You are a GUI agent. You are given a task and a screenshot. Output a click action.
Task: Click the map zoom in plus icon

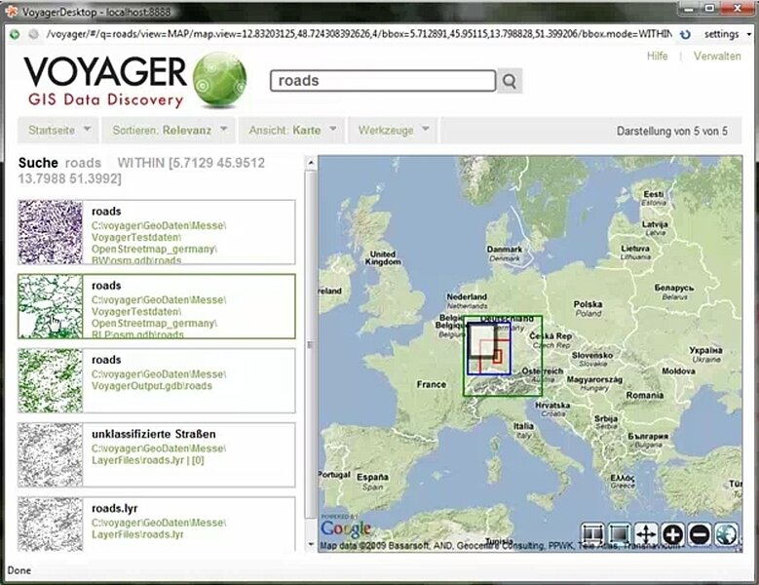[672, 534]
